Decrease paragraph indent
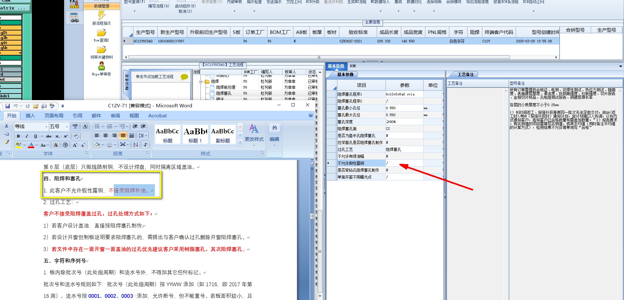624x300 pixels. tap(135, 126)
